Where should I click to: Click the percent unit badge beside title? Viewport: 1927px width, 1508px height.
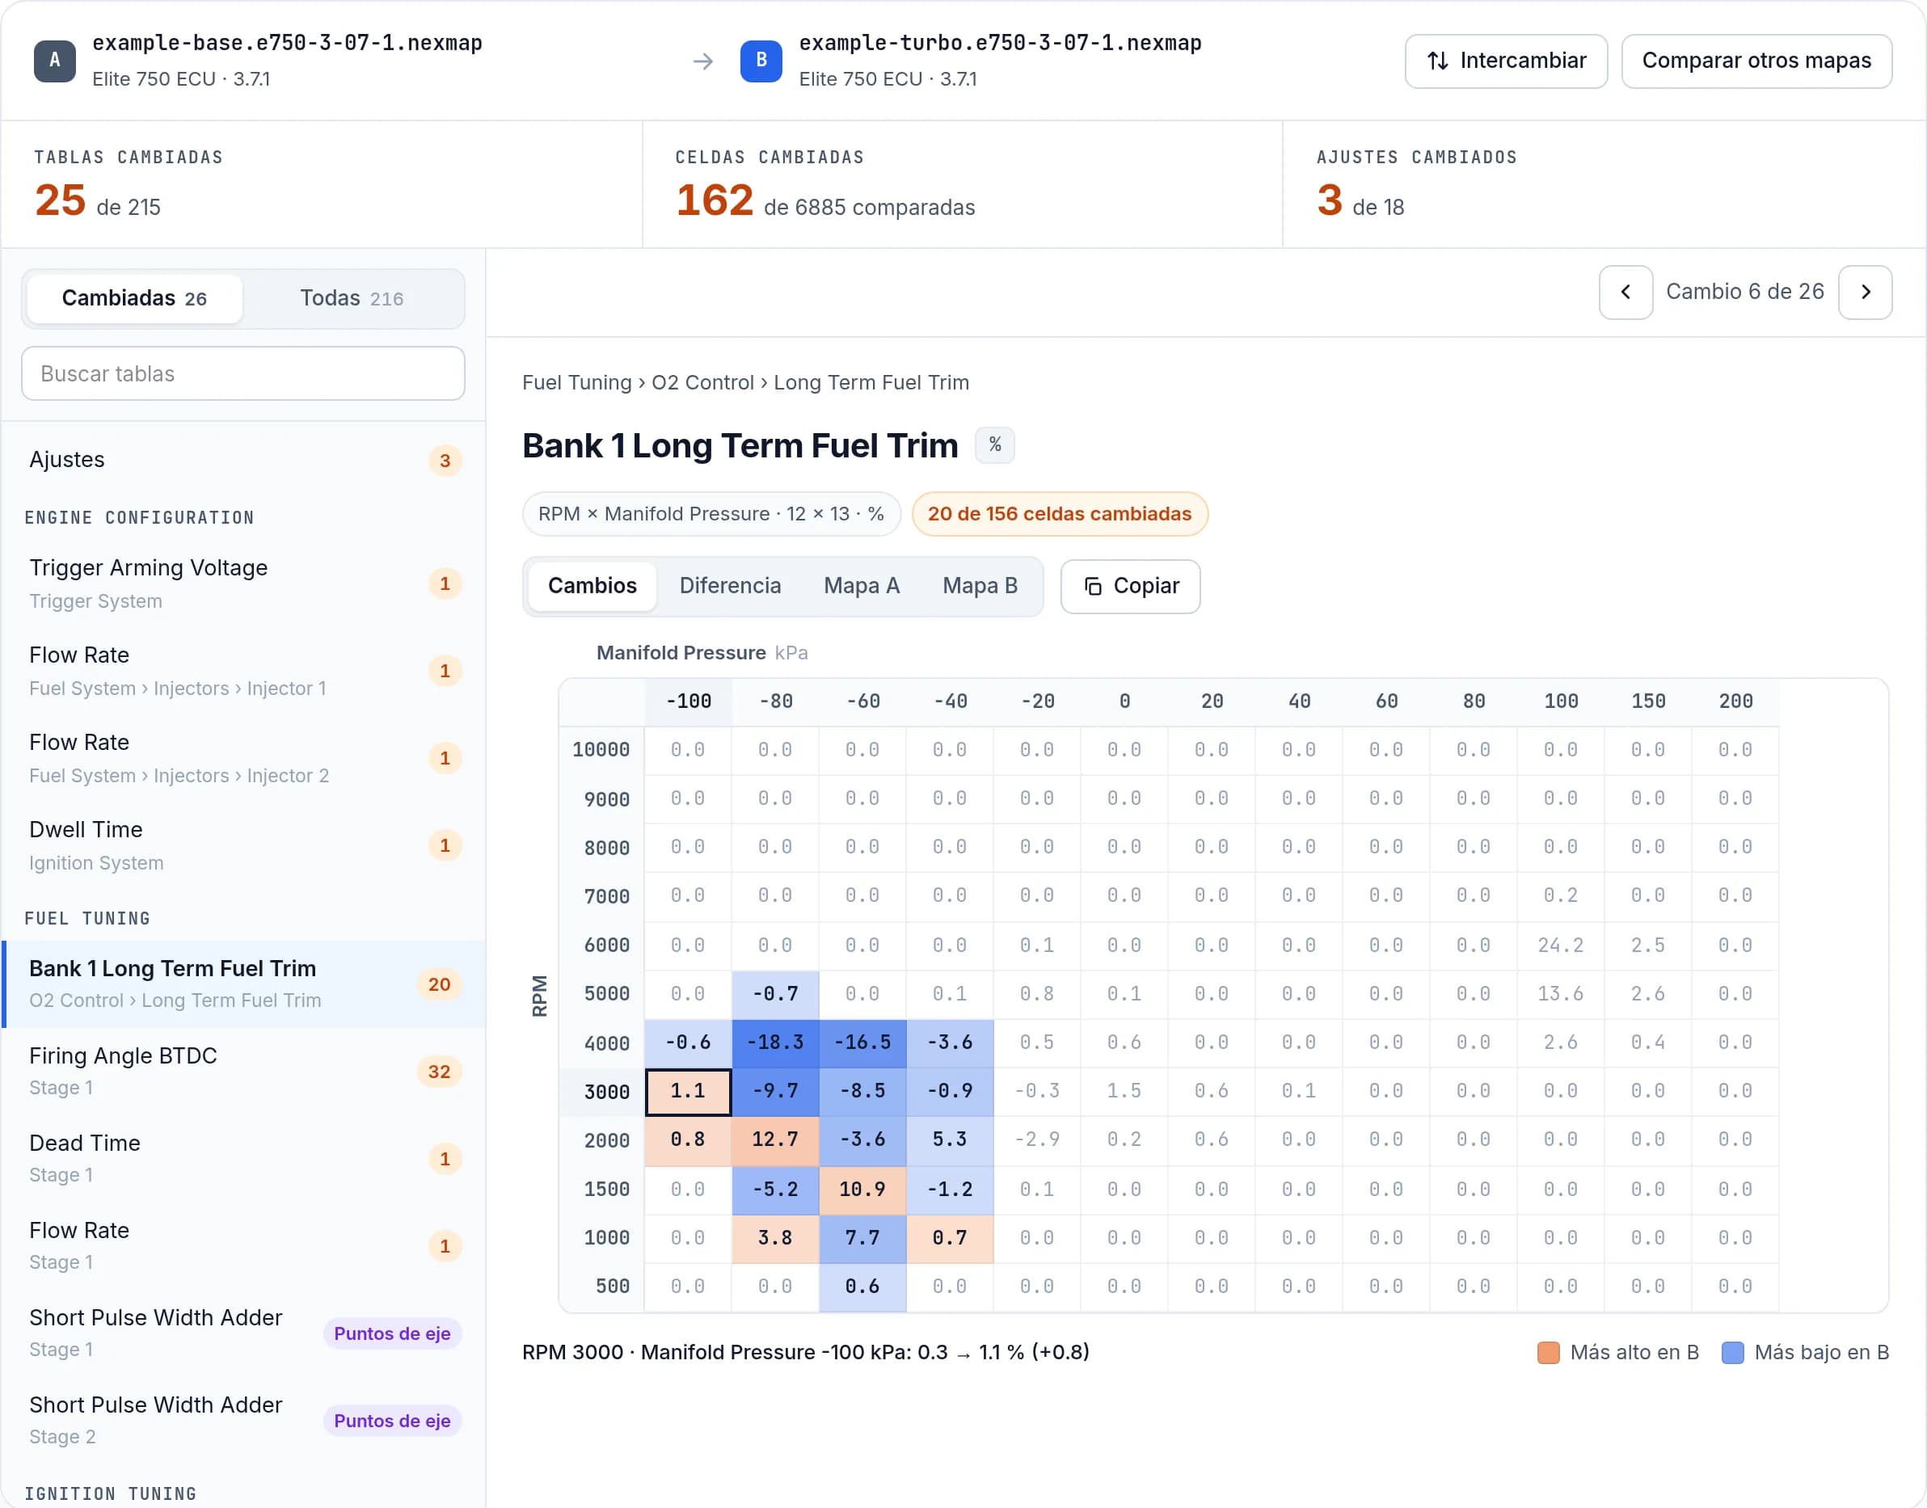[994, 445]
